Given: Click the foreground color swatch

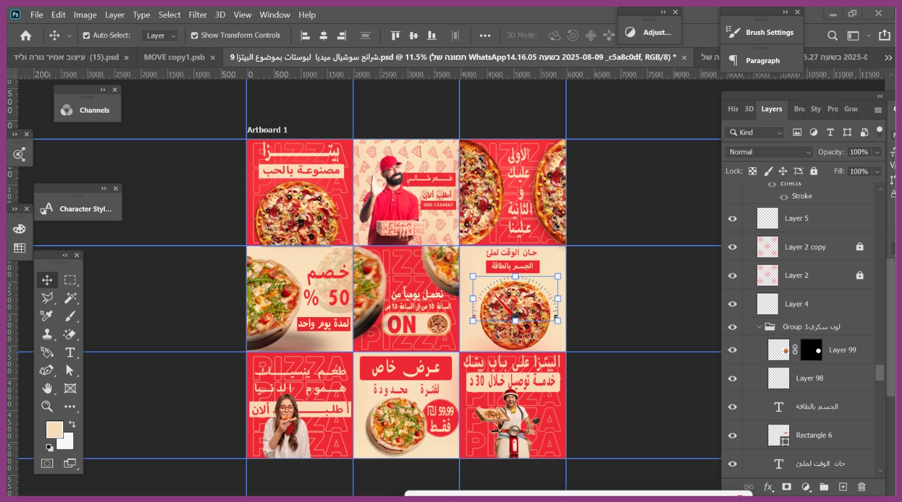Looking at the screenshot, I should [x=54, y=430].
